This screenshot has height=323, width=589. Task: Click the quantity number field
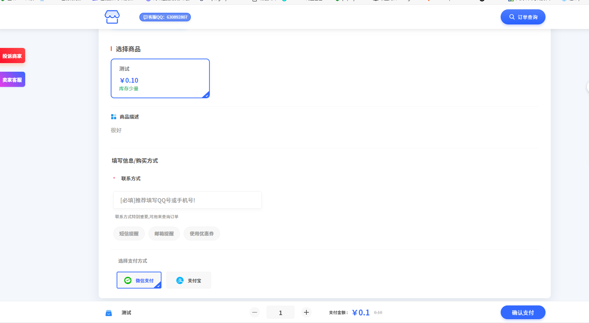(280, 312)
